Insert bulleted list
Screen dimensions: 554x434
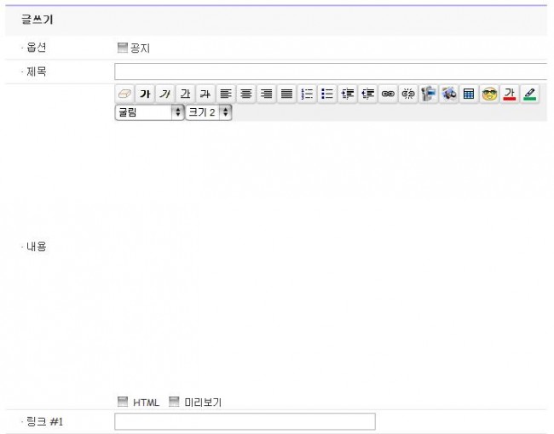[x=327, y=94]
